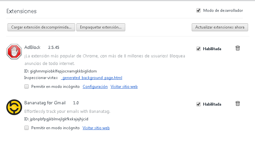Click the Extensiones page heading

click(21, 11)
